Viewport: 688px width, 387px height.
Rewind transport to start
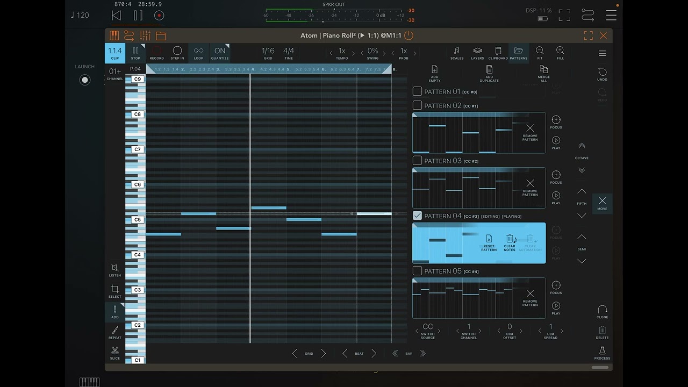(x=116, y=16)
